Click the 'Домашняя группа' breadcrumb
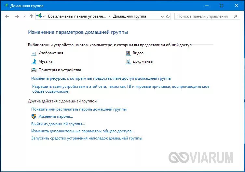This screenshot has height=172, width=245. point(129,16)
